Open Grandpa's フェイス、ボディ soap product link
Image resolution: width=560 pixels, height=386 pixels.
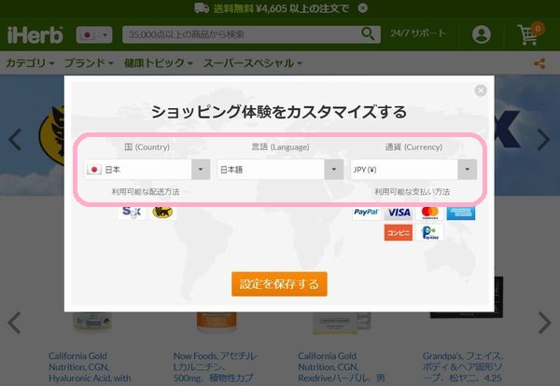[x=463, y=367]
